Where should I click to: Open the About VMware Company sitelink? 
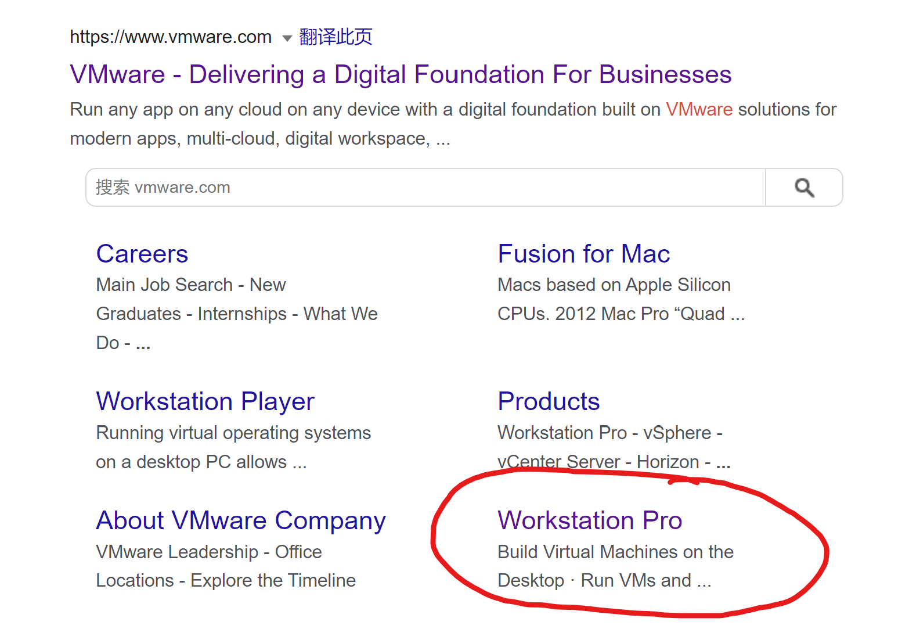[241, 520]
